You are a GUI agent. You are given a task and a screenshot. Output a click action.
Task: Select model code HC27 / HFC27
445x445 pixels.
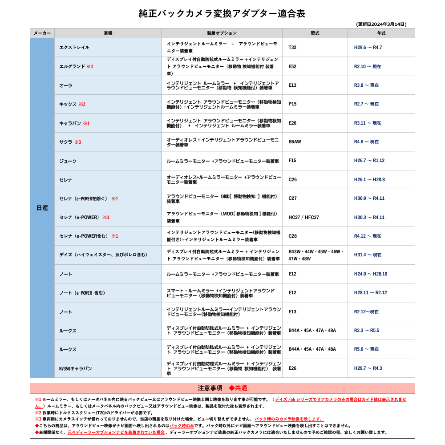point(303,217)
